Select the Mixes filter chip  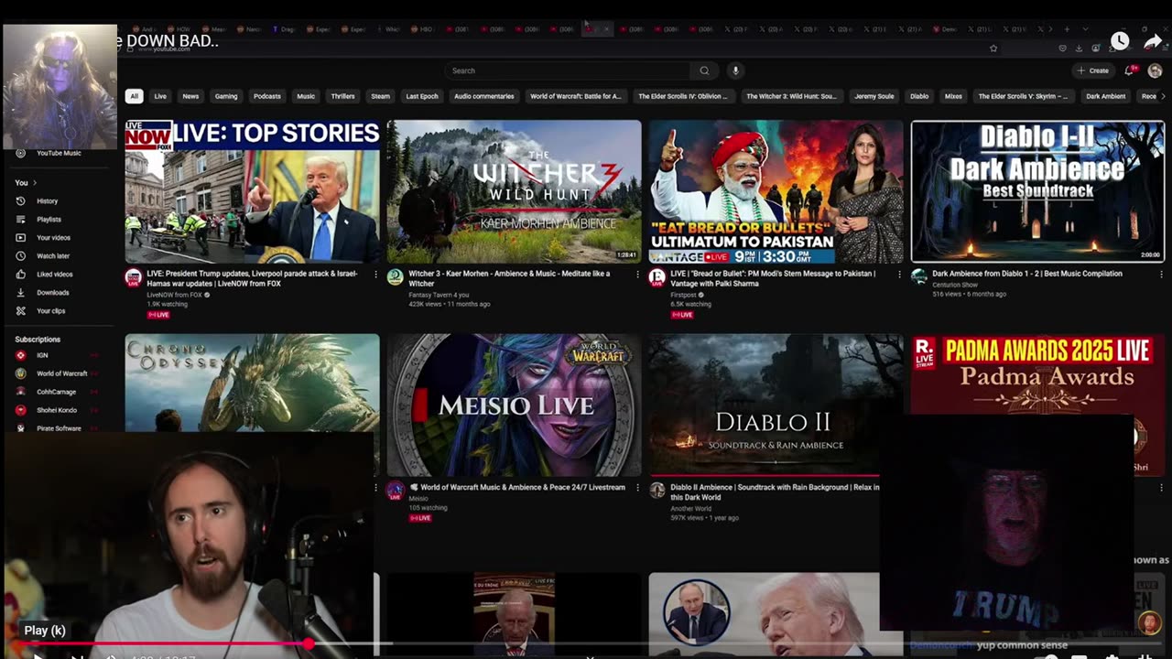pos(953,96)
